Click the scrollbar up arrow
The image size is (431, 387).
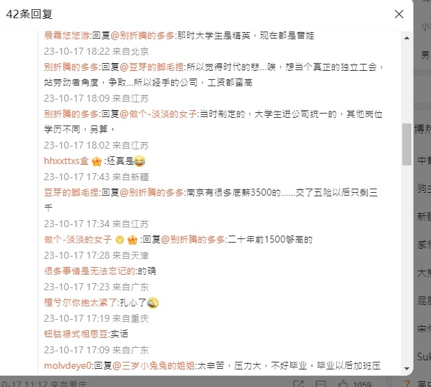click(x=406, y=38)
